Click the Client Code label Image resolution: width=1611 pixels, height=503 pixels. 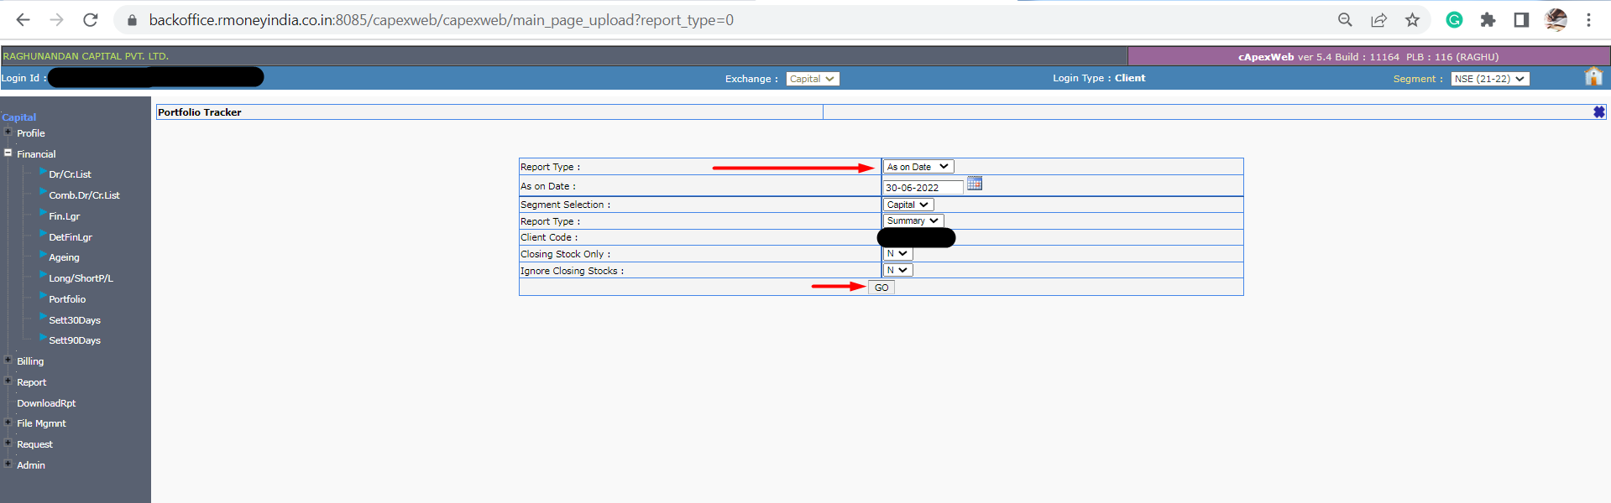(549, 237)
